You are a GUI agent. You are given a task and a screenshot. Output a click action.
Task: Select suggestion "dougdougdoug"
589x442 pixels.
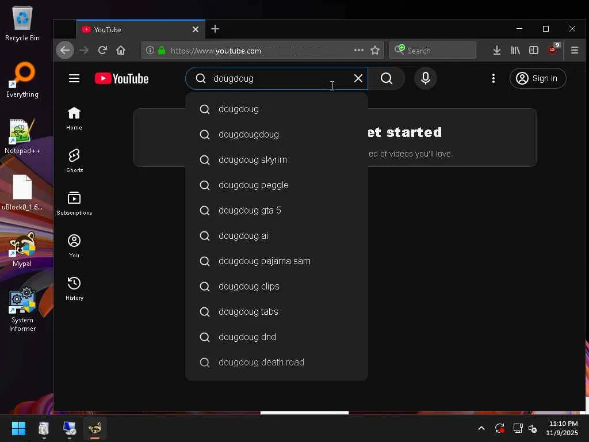click(277, 134)
